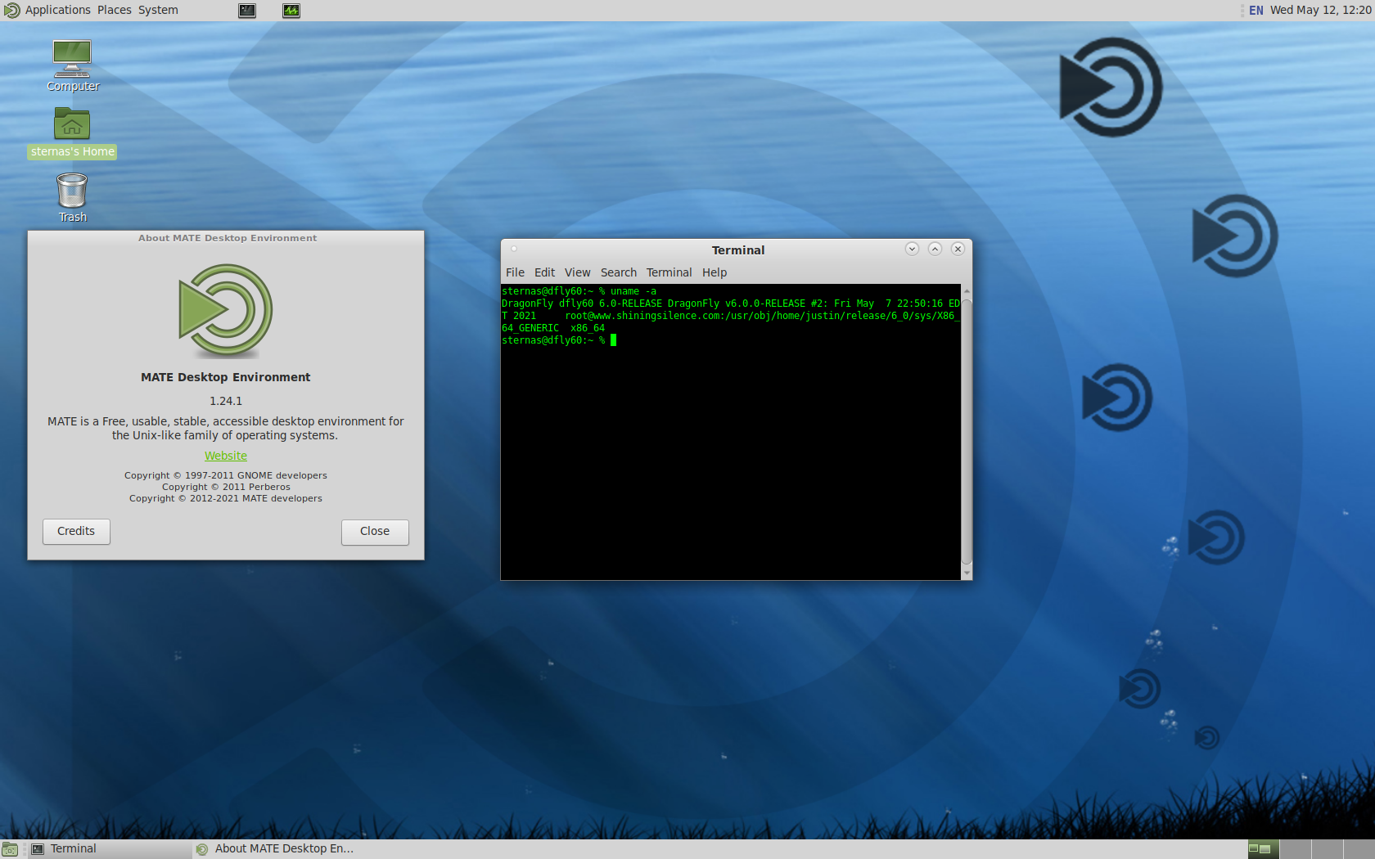Image resolution: width=1375 pixels, height=859 pixels.
Task: Click 'Copyright © 2011 Perberos' text
Action: click(x=226, y=487)
